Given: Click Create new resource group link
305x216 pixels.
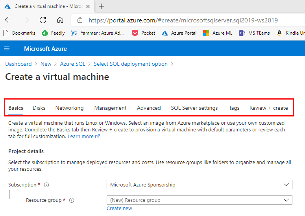Looking at the screenshot, I should point(119,209).
